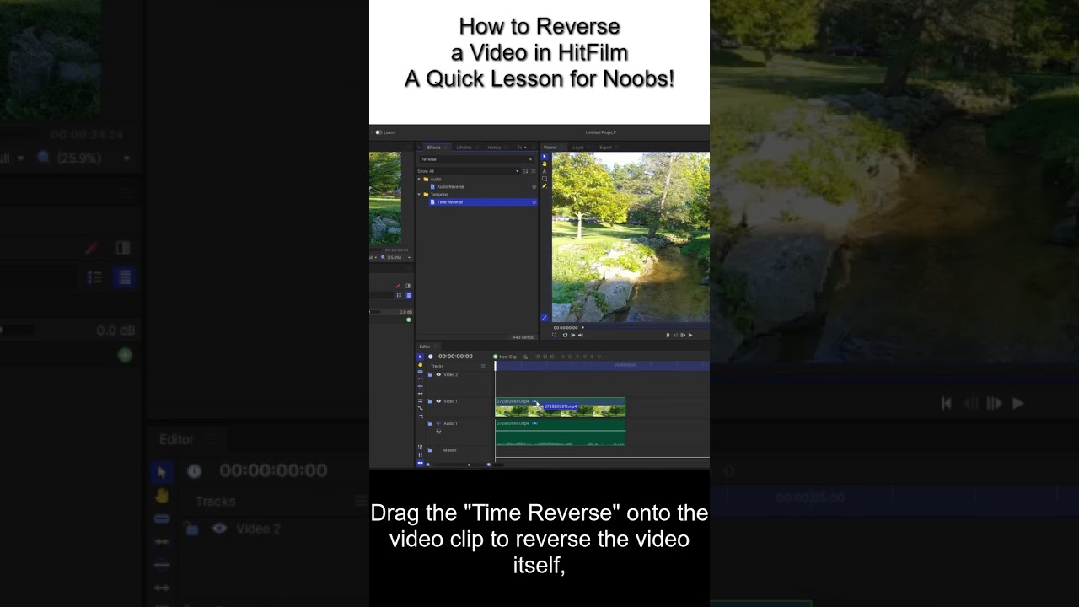The height and width of the screenshot is (607, 1079).
Task: Click the timeline playhead marker
Action: click(x=496, y=366)
